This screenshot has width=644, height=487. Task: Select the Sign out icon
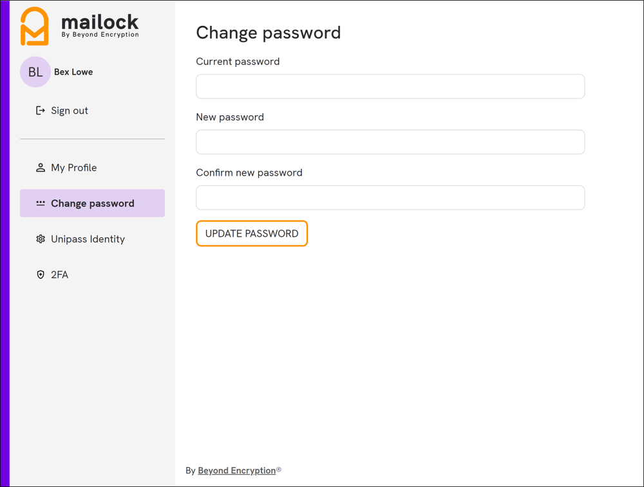40,110
